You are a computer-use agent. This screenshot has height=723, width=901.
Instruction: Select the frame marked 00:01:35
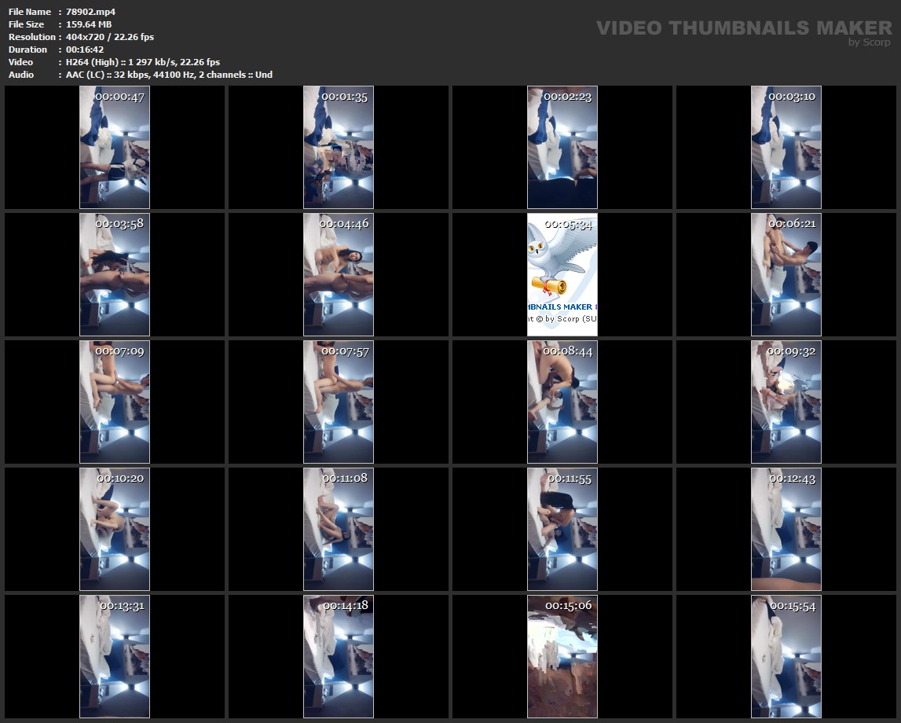pos(339,148)
